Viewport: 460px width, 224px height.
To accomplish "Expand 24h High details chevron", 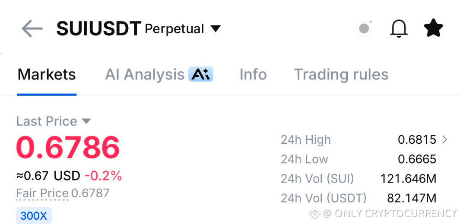I will click(445, 140).
